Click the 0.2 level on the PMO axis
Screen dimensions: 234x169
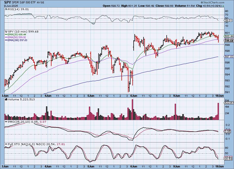click(x=228, y=125)
